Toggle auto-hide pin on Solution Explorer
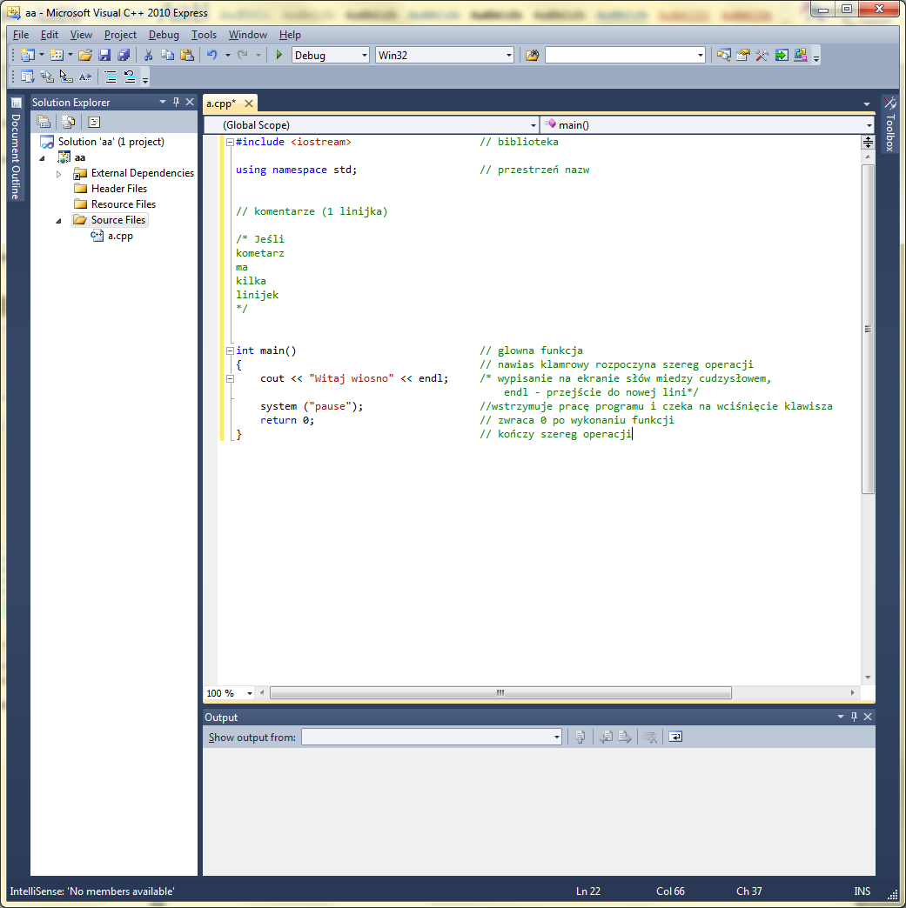This screenshot has height=908, width=906. point(176,102)
